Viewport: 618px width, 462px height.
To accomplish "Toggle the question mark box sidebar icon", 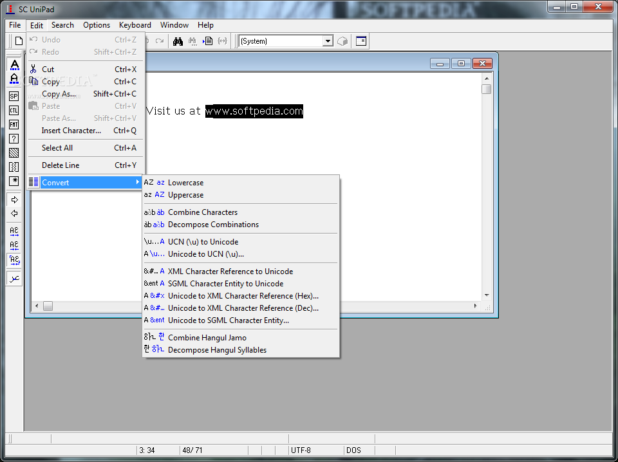I will [14, 138].
